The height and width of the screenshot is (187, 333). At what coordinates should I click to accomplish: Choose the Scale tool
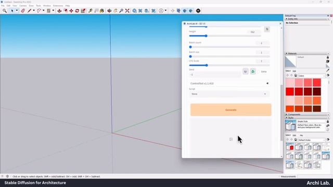(83, 10)
